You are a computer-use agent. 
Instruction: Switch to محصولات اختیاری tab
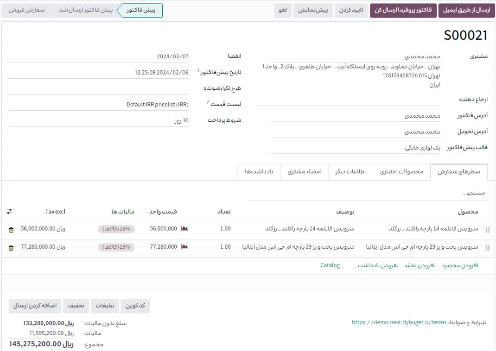pos(401,172)
